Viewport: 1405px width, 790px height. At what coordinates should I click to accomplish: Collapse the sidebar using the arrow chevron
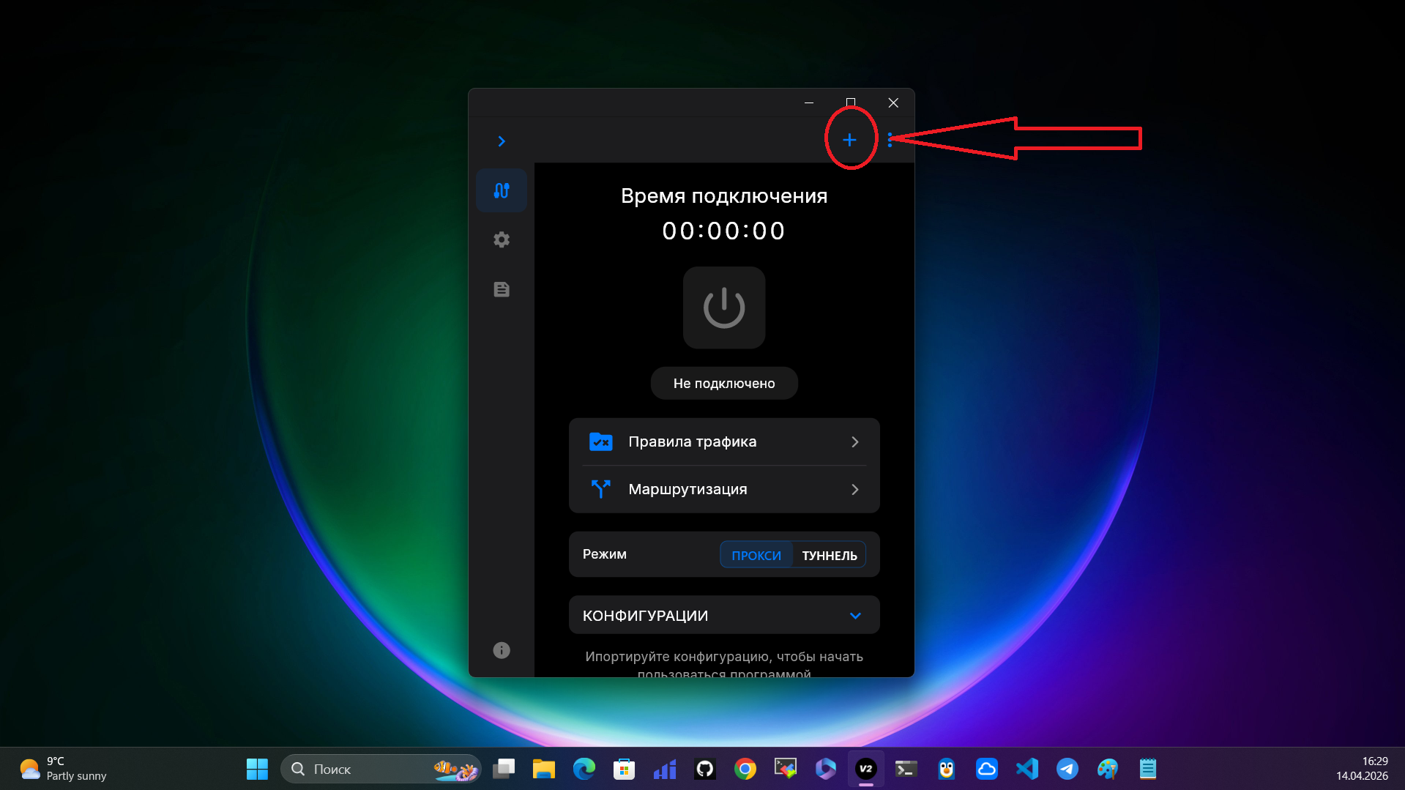[501, 141]
